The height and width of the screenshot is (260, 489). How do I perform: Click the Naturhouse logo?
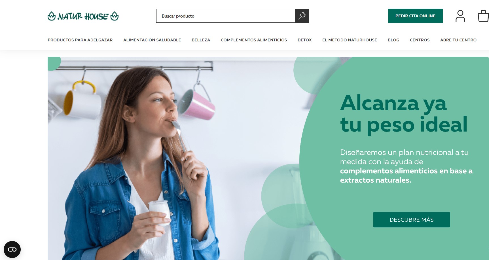(83, 16)
